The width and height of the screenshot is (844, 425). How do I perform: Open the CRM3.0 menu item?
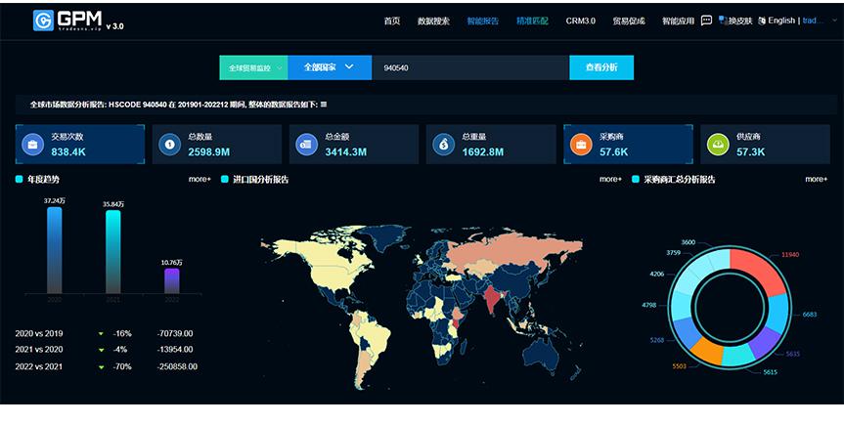point(580,21)
